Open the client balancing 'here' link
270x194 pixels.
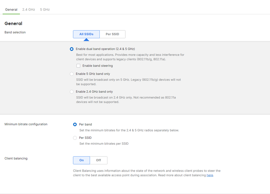[x=210, y=175]
